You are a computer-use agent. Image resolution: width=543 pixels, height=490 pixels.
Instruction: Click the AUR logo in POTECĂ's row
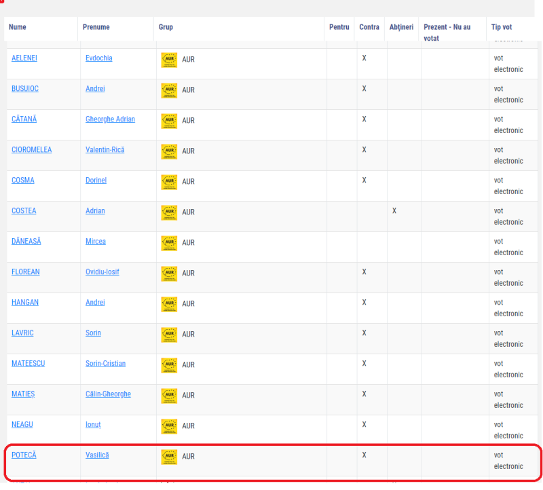pyautogui.click(x=169, y=457)
